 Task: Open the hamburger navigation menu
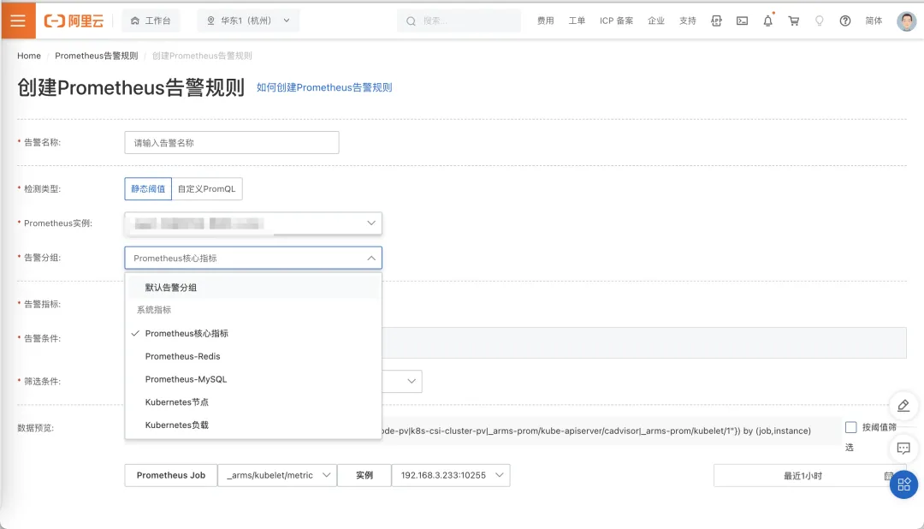(18, 21)
